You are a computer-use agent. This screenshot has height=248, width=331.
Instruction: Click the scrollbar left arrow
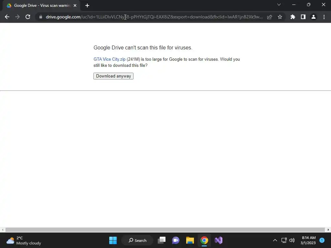(x=2, y=230)
